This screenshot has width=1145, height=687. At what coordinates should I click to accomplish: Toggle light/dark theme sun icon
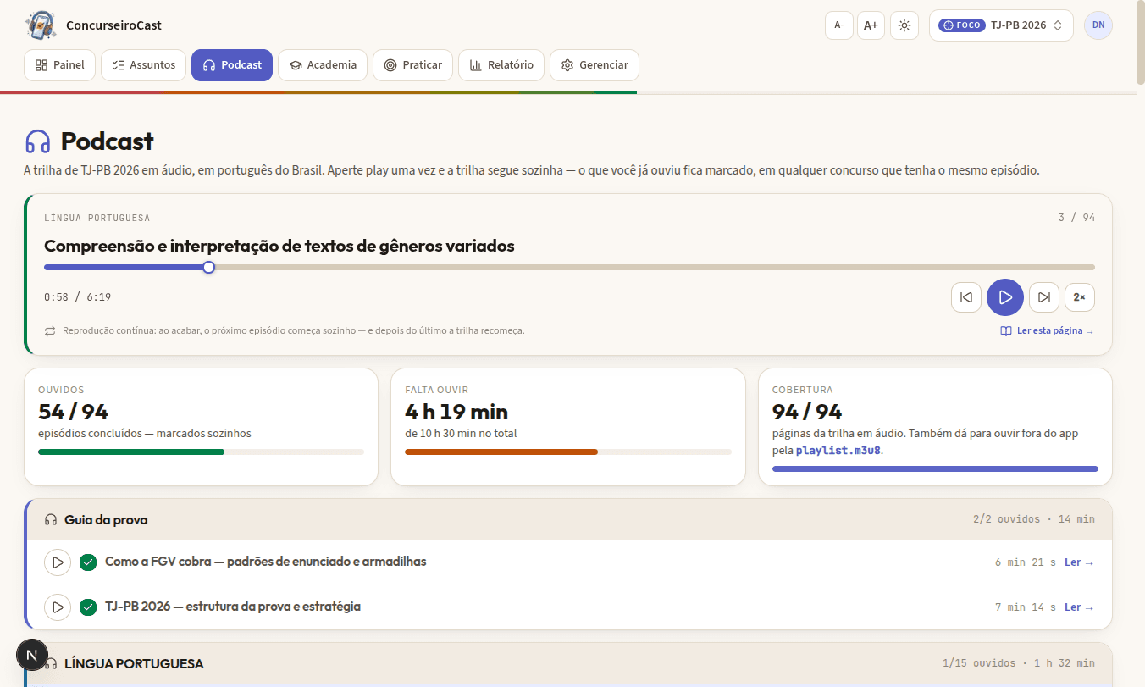coord(904,25)
